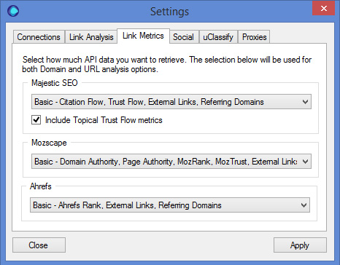Click the Close button
340x265 pixels.
tap(39, 245)
